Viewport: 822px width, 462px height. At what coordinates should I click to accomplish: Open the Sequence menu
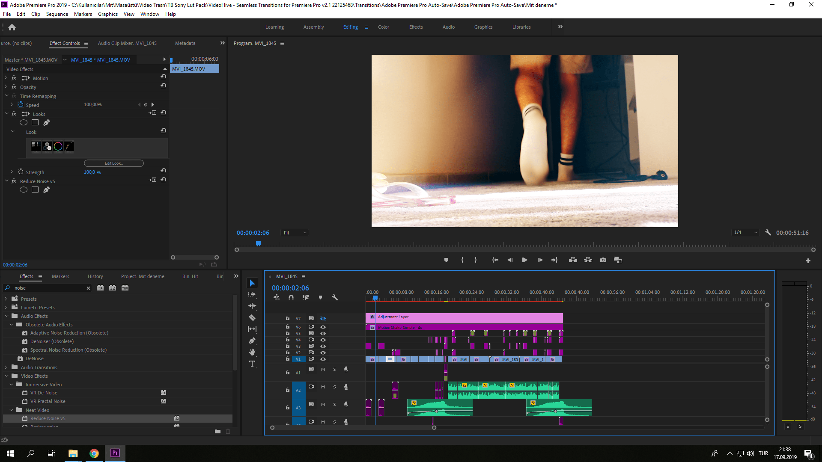(57, 14)
